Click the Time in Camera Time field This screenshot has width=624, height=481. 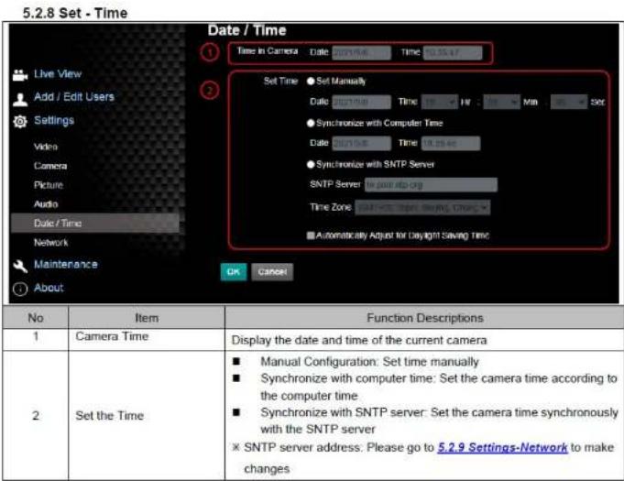pyautogui.click(x=453, y=52)
